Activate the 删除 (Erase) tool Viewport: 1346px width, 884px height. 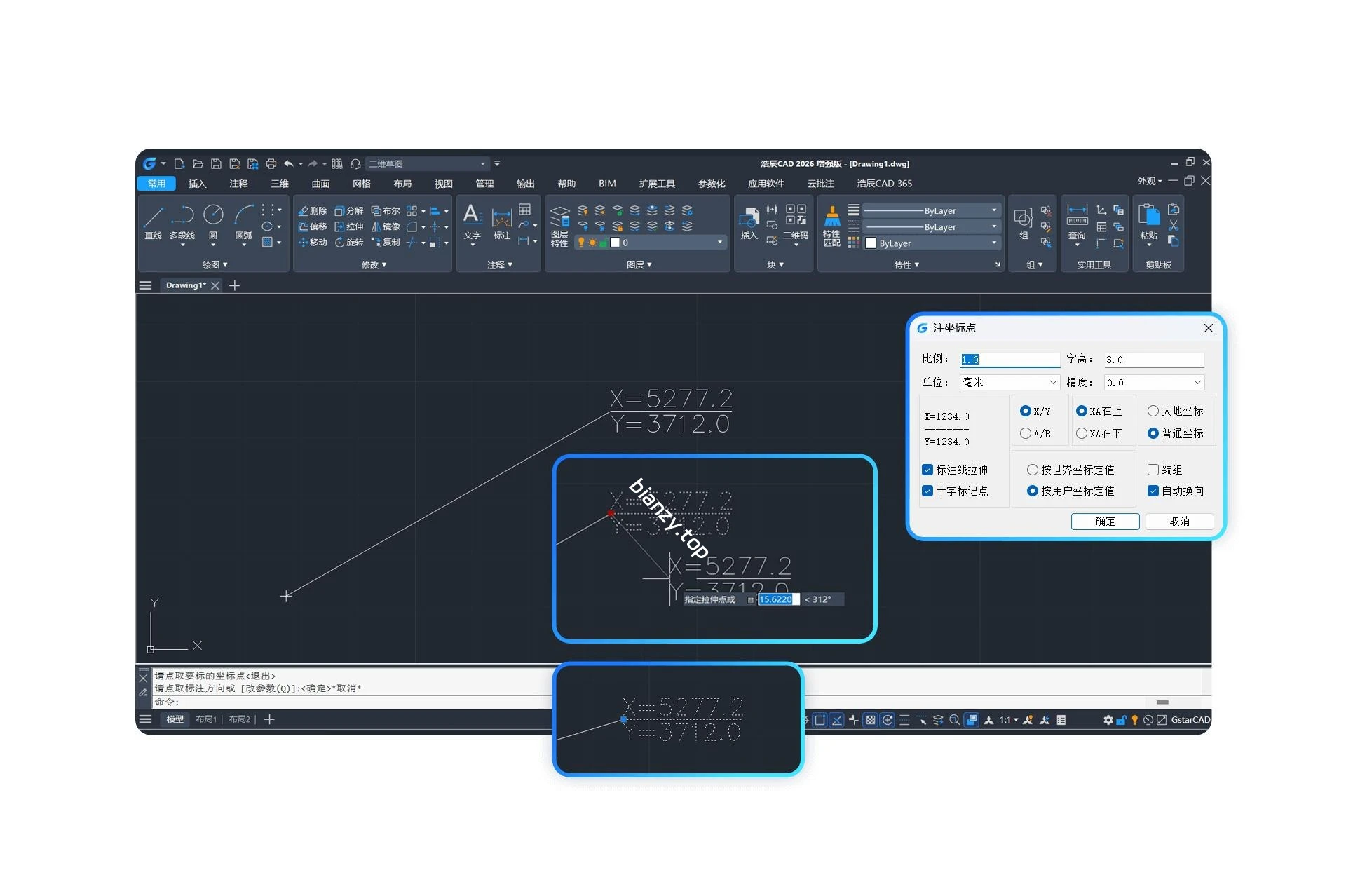315,210
